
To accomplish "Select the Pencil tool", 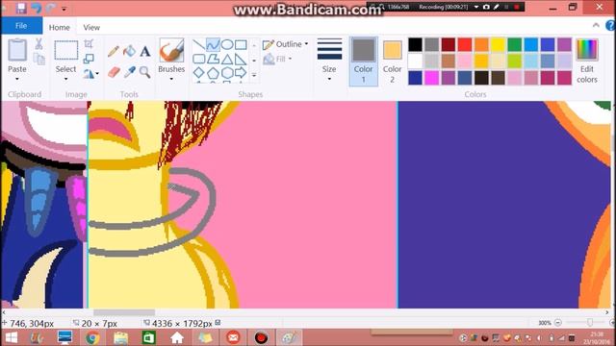I will coord(114,51).
